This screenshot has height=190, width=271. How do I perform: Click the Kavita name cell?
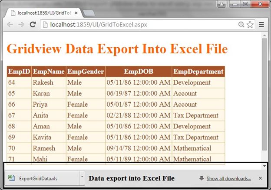click(x=49, y=137)
